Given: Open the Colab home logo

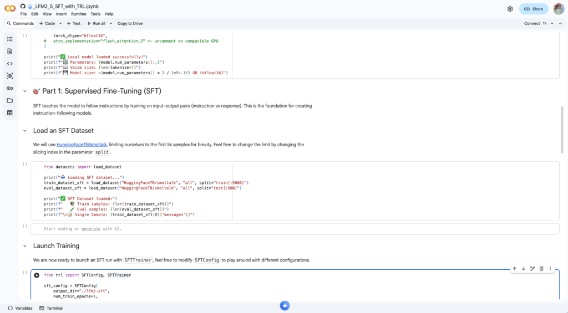Looking at the screenshot, I should pyautogui.click(x=10, y=8).
